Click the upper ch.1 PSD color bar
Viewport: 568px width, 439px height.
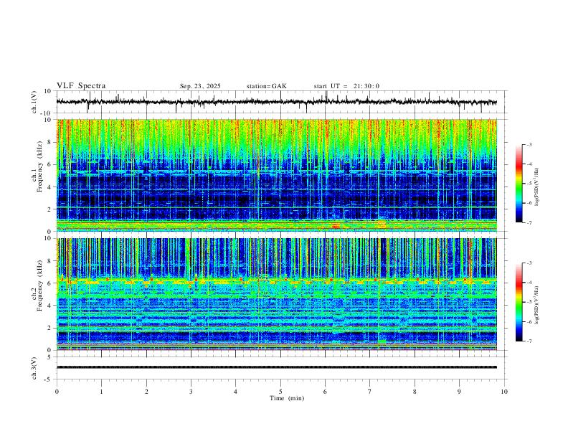tap(519, 183)
